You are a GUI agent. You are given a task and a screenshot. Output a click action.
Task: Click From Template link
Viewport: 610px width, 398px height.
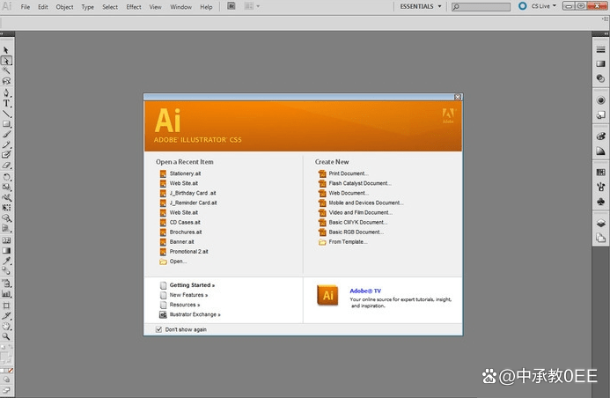[342, 241]
